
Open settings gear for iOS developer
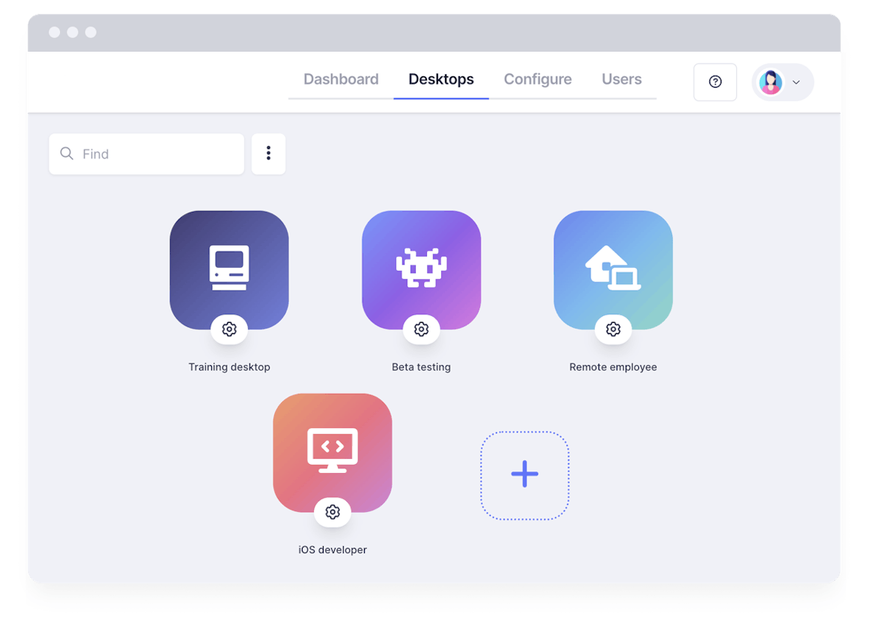coord(333,512)
